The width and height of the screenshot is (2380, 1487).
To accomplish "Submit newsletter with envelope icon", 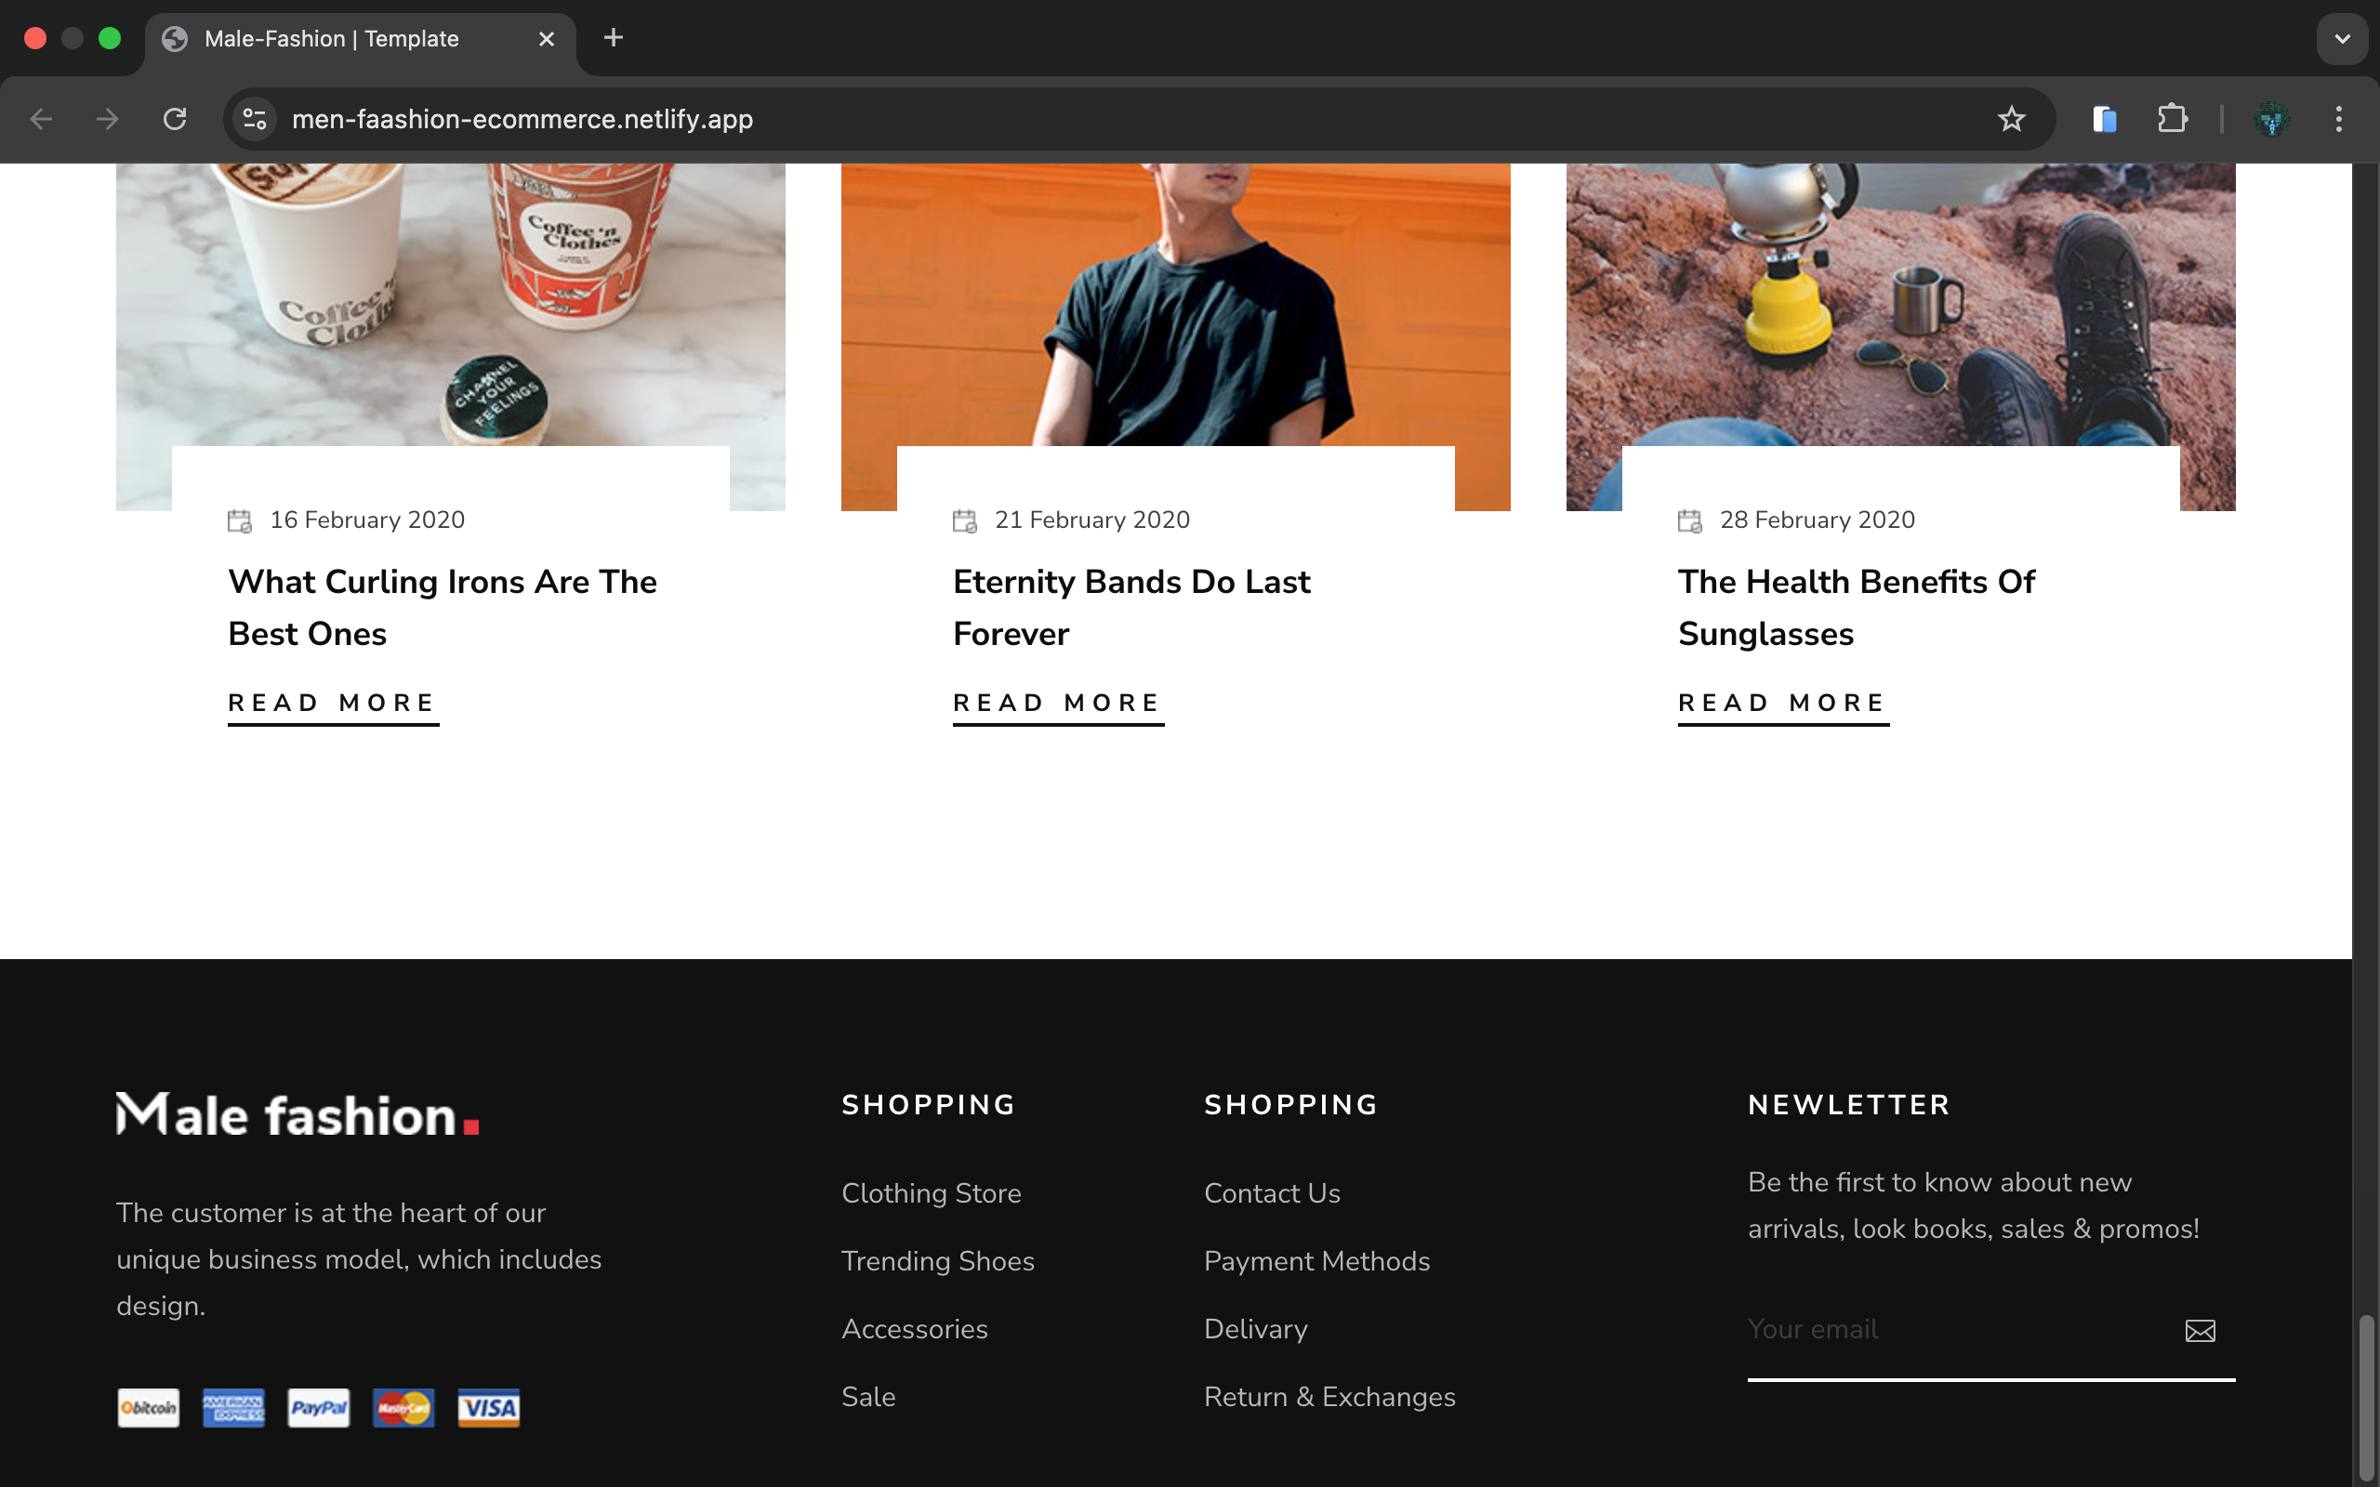I will click(x=2200, y=1331).
